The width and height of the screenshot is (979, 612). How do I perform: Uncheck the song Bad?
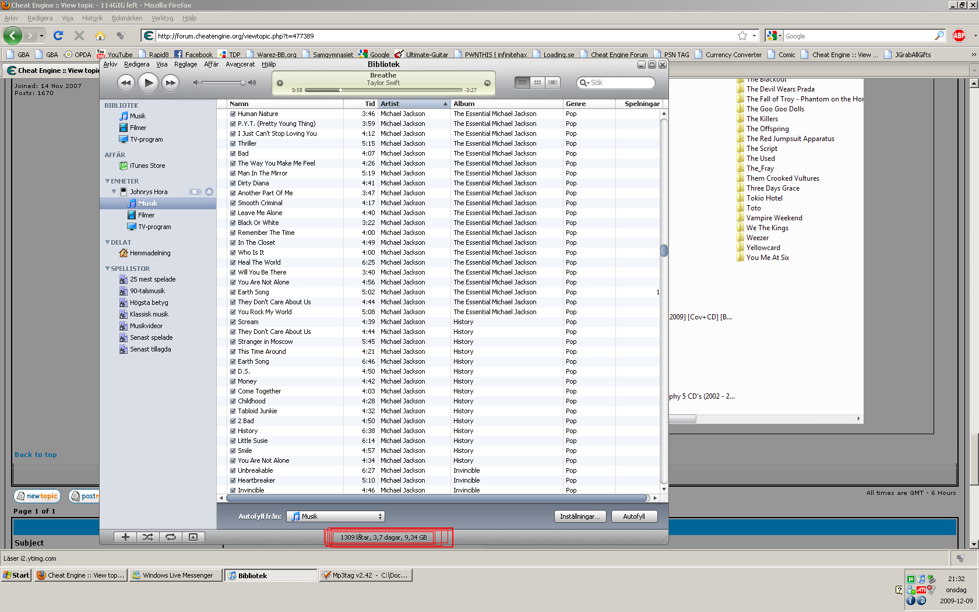(x=233, y=153)
